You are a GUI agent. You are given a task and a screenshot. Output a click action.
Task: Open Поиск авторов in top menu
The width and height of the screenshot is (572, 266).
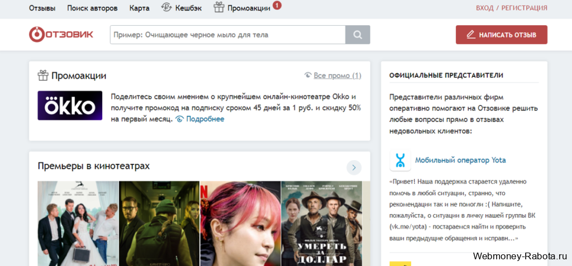[92, 8]
